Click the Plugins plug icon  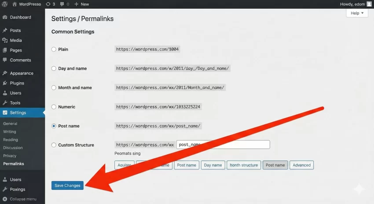[5, 83]
